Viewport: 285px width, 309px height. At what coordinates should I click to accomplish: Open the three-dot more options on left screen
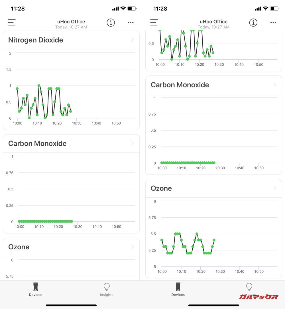[x=131, y=23]
